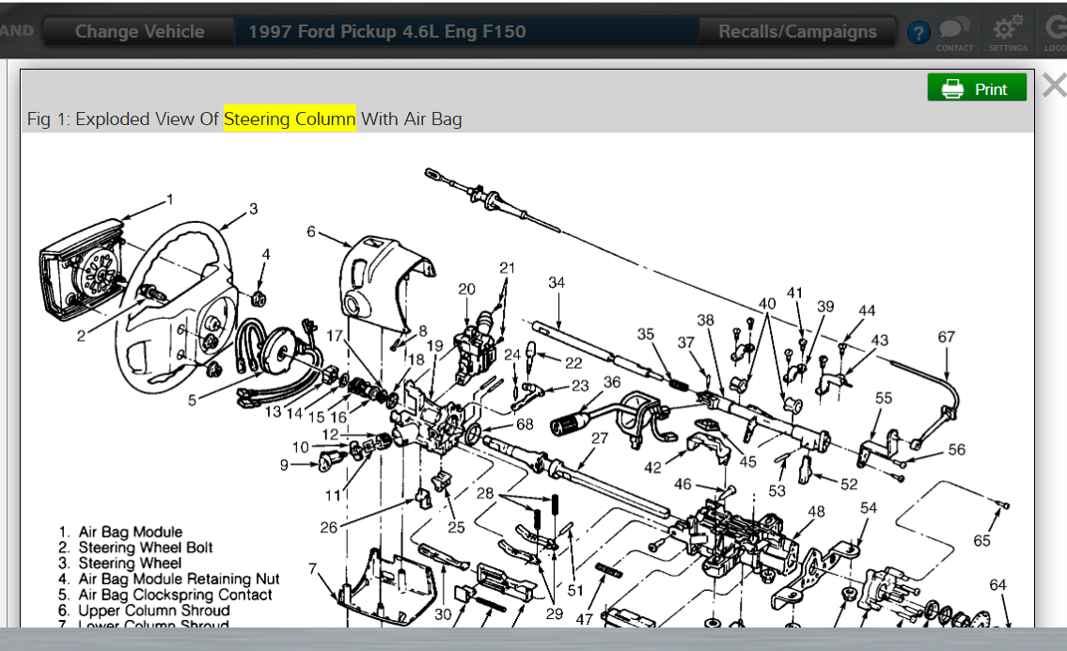The width and height of the screenshot is (1067, 651).
Task: Click the callout number 26 in diagram
Action: click(x=329, y=527)
